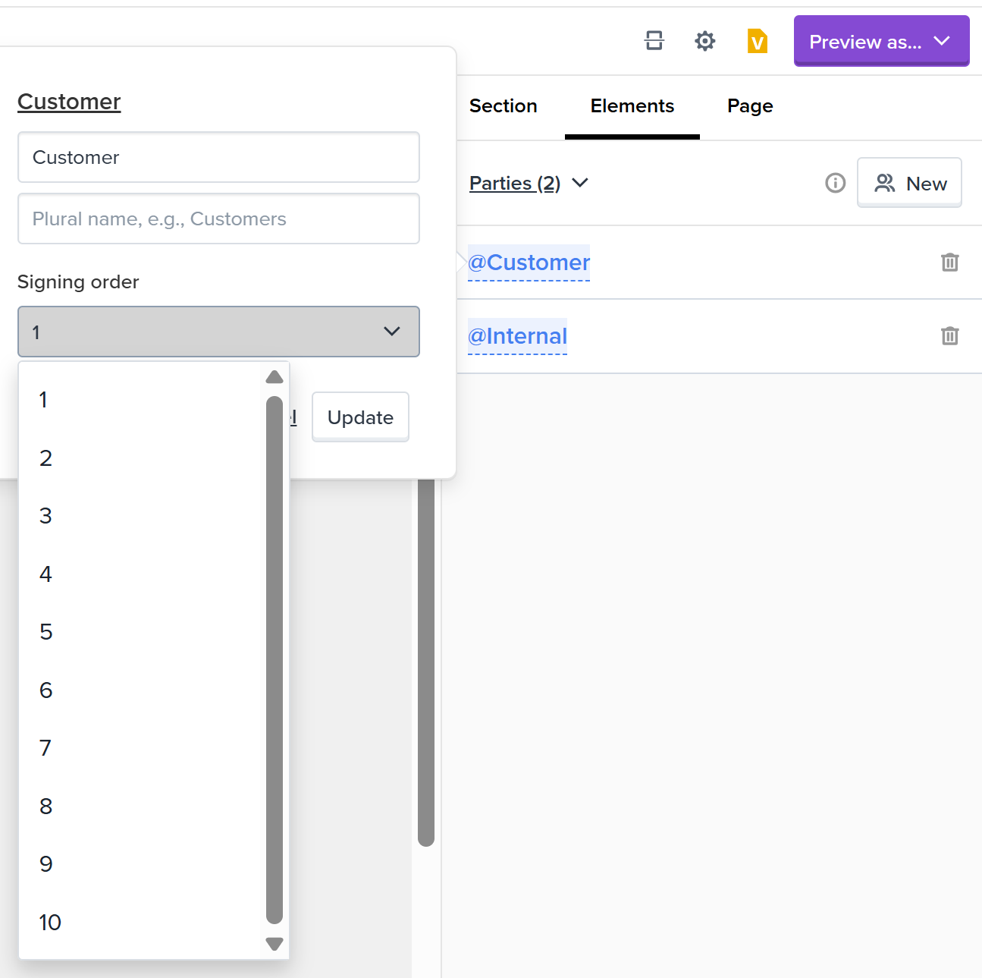982x978 pixels.
Task: Click the Update button
Action: pyautogui.click(x=360, y=417)
